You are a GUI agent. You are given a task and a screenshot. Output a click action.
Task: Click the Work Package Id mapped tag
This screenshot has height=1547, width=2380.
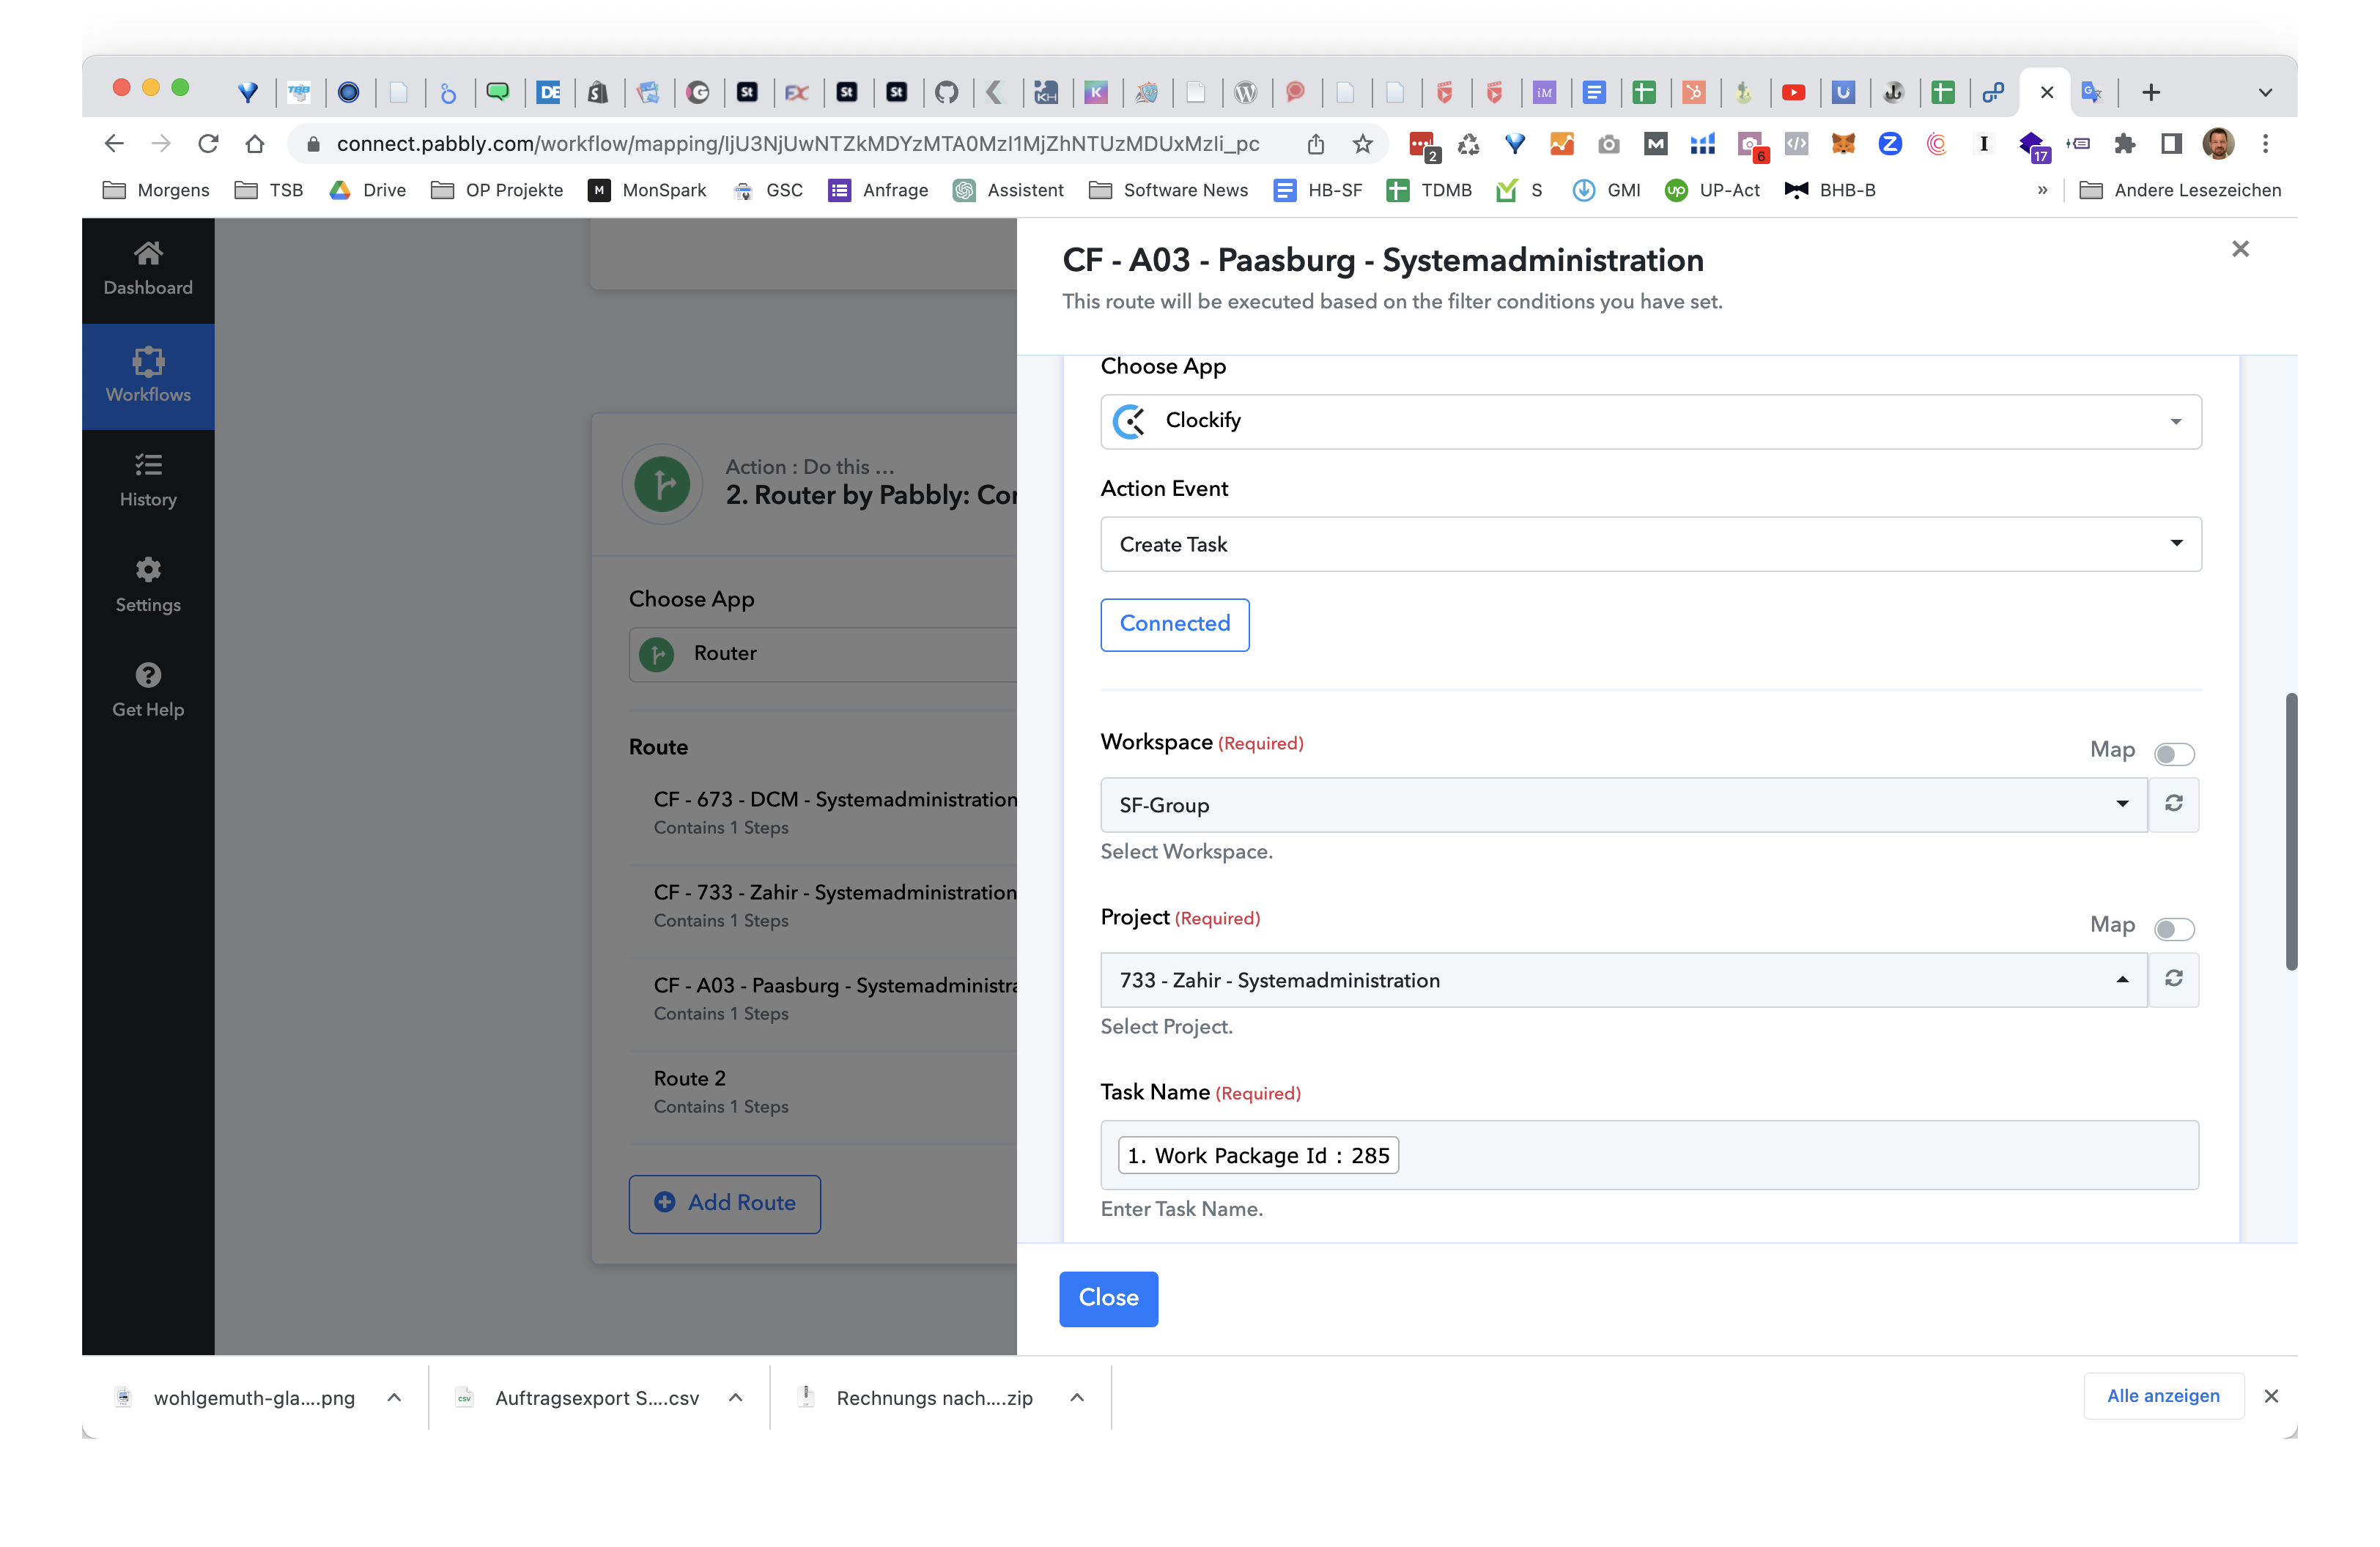point(1258,1155)
